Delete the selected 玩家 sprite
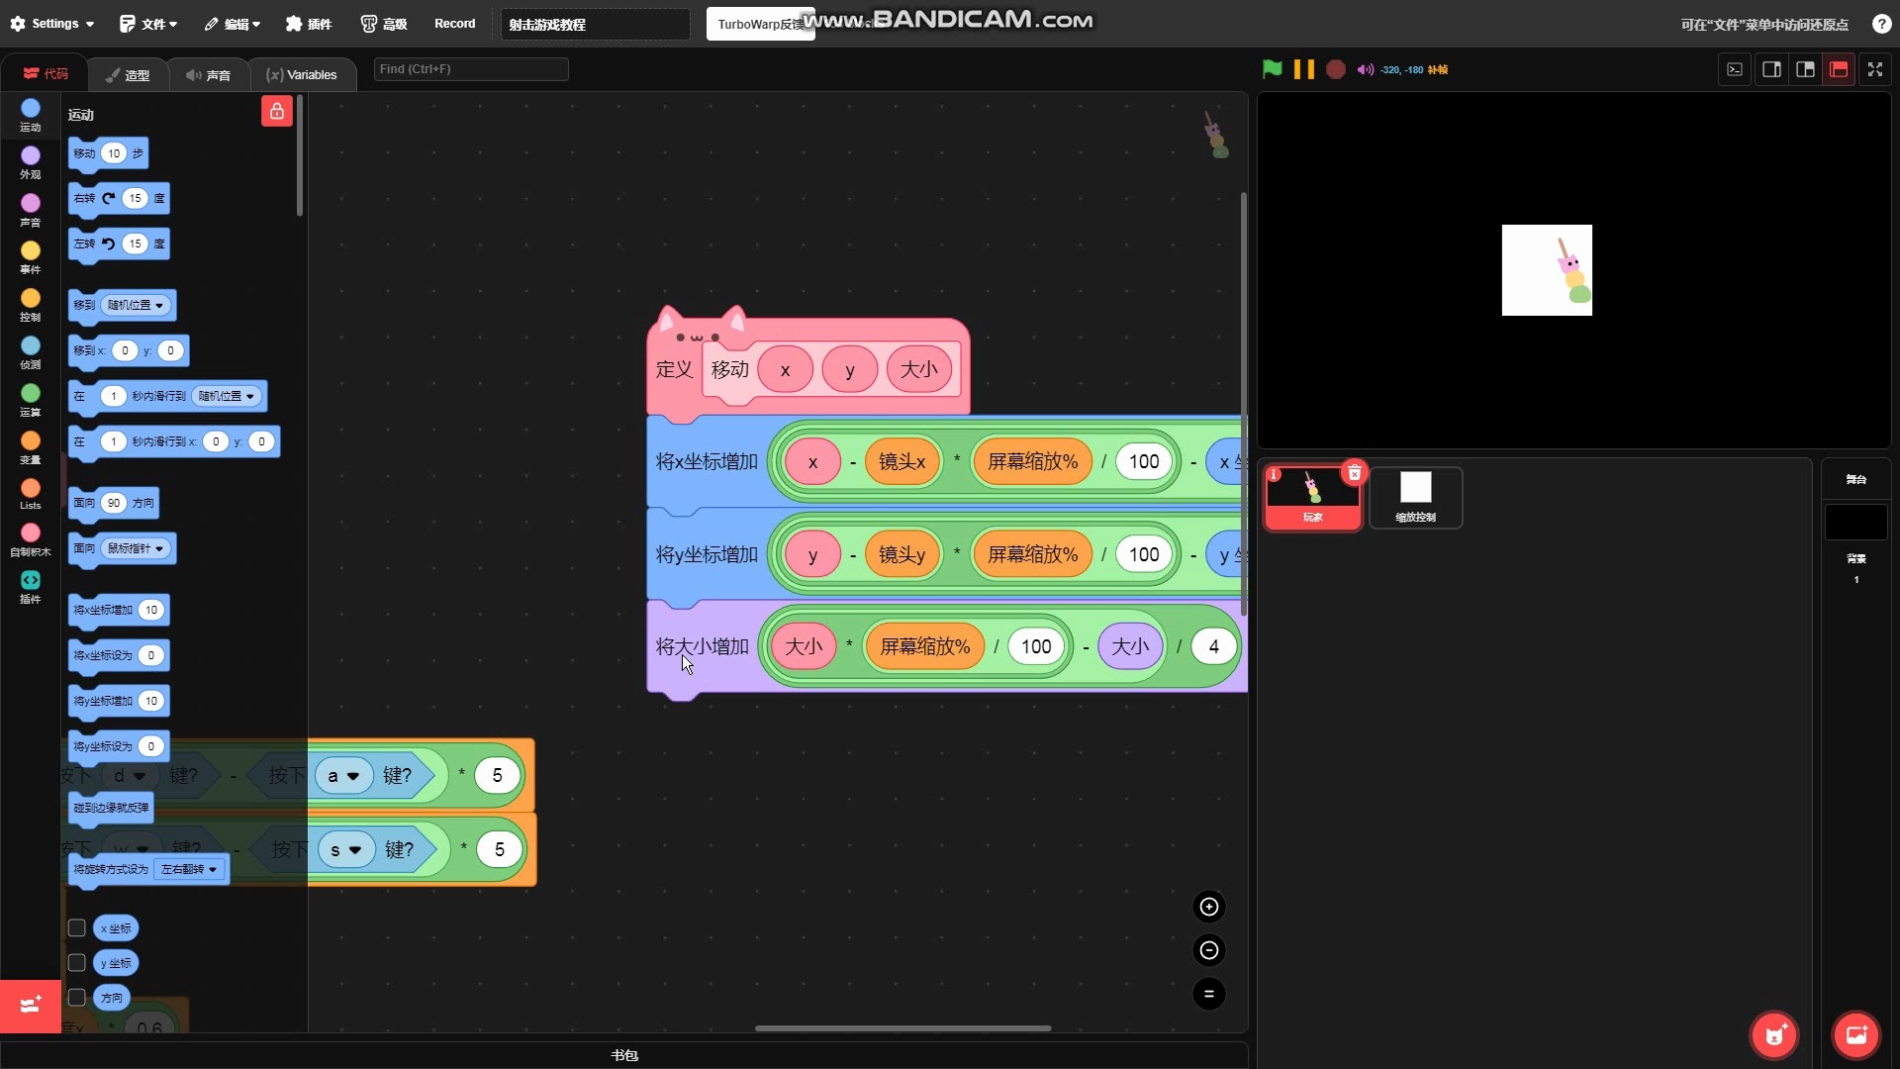This screenshot has width=1900, height=1069. 1355,473
